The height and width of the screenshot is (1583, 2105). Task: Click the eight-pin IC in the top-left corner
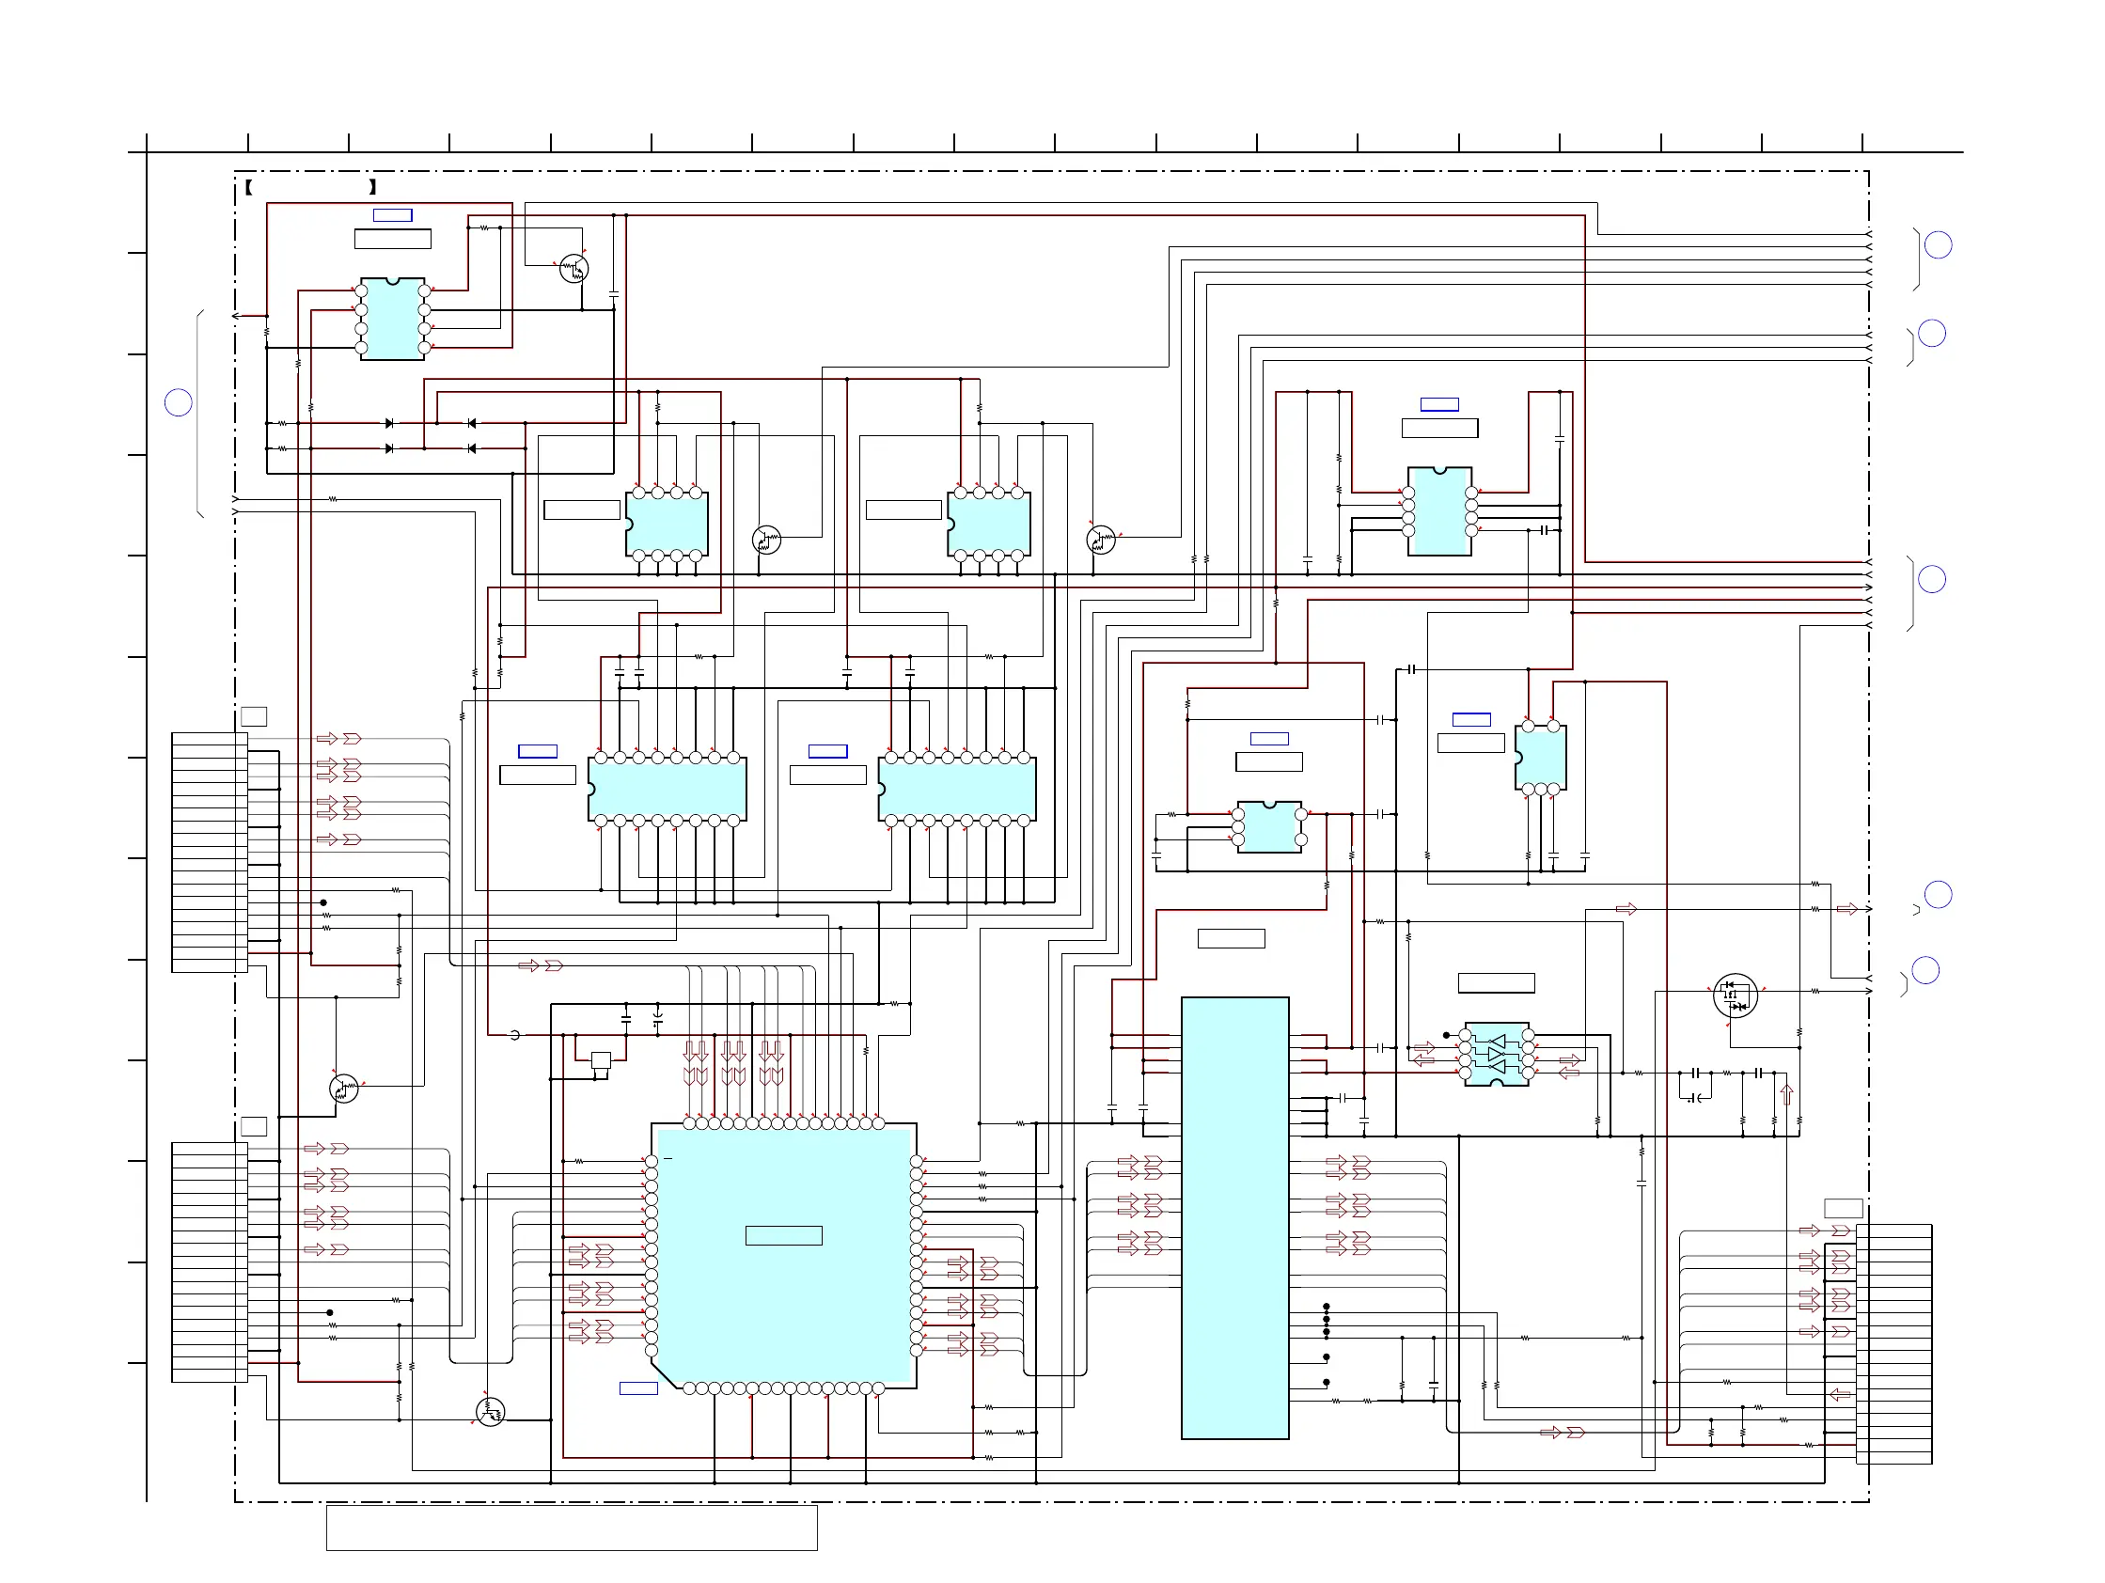[392, 319]
